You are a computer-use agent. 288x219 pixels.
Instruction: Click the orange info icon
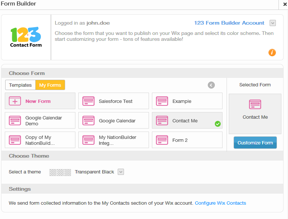click(x=272, y=53)
